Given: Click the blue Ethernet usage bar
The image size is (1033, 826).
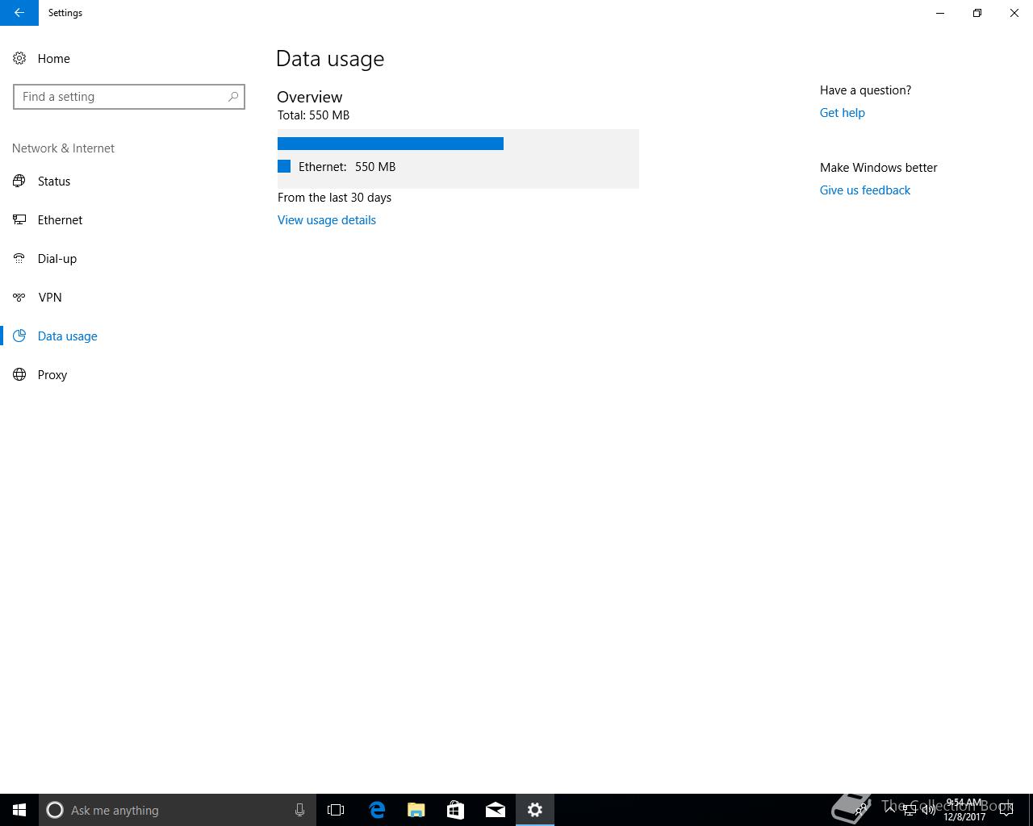Looking at the screenshot, I should click(x=391, y=144).
